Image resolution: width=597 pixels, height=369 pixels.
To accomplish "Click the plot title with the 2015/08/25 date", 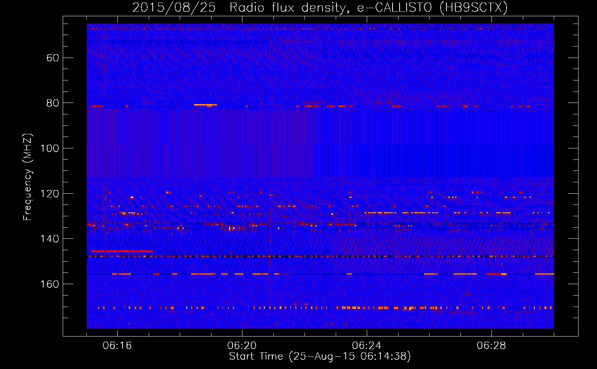I will tap(320, 7).
